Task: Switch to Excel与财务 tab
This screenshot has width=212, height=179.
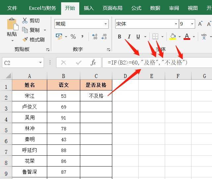Action: tap(43, 8)
